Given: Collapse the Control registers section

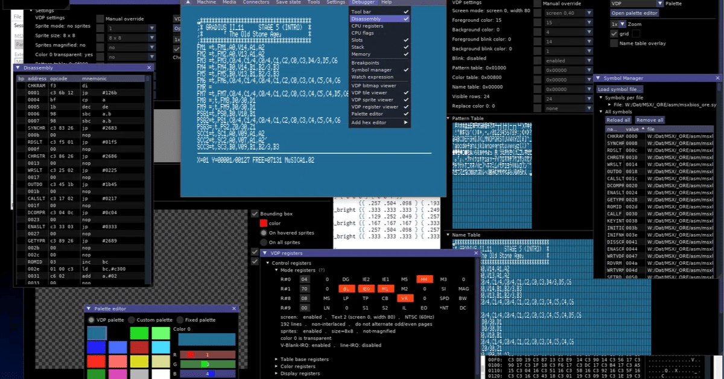Looking at the screenshot, I should pyautogui.click(x=268, y=263).
